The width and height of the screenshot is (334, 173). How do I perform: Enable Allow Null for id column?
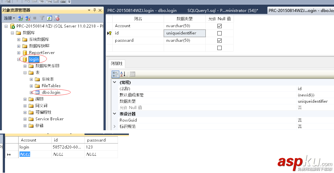[x=219, y=33]
